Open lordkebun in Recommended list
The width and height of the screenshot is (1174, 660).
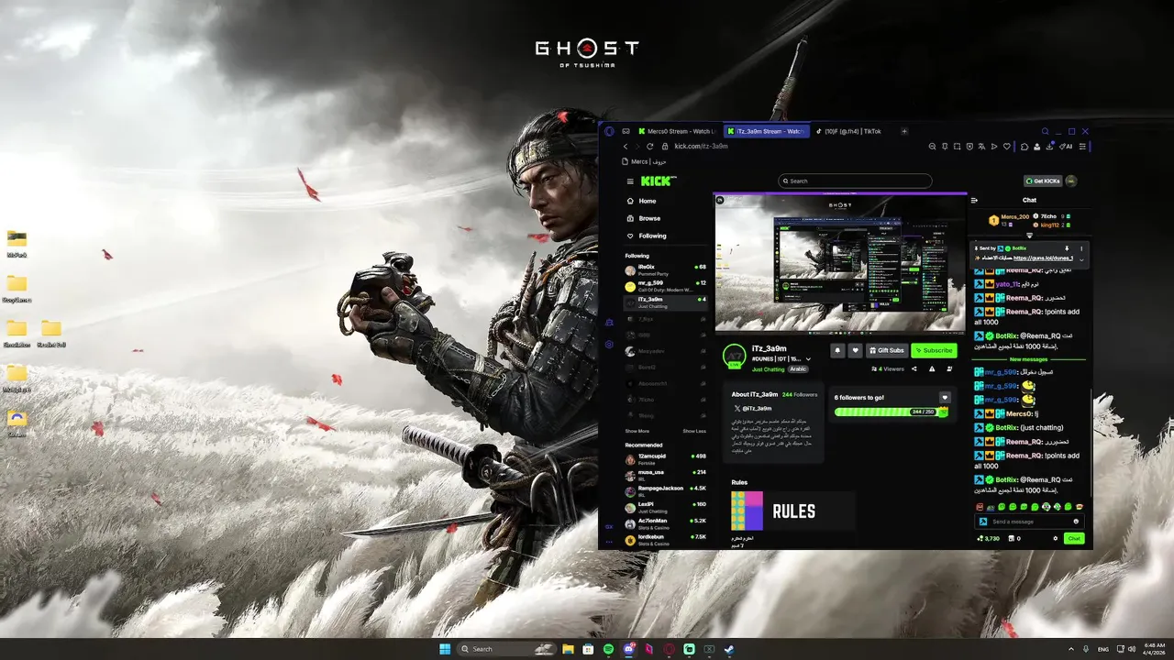click(666, 539)
